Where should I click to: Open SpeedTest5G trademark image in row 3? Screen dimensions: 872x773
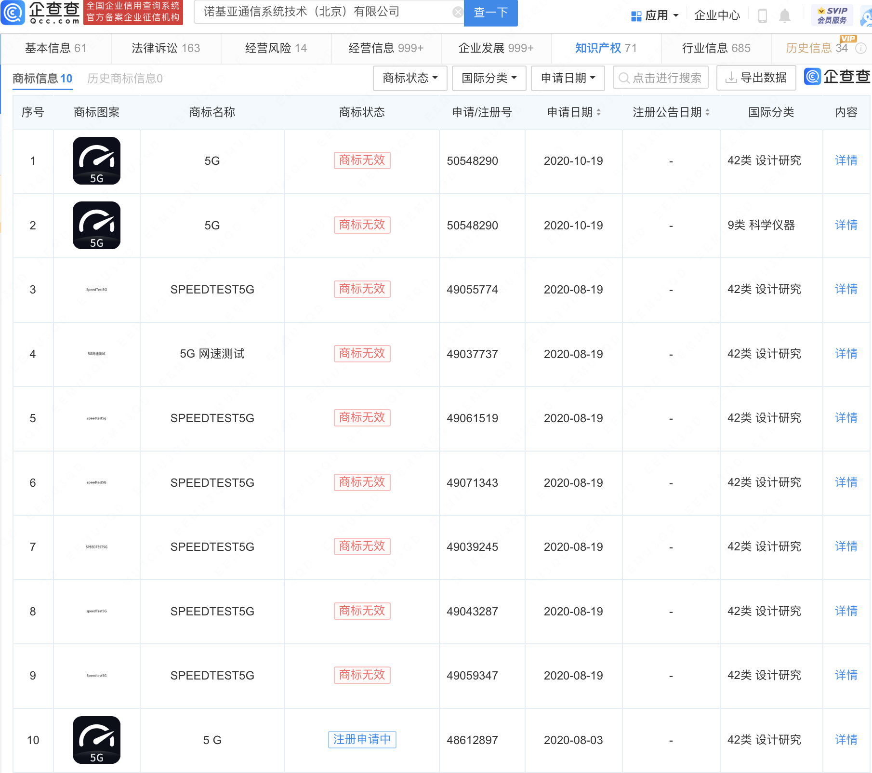pos(97,290)
